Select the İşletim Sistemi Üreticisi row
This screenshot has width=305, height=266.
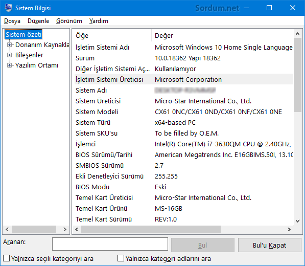[x=184, y=79]
